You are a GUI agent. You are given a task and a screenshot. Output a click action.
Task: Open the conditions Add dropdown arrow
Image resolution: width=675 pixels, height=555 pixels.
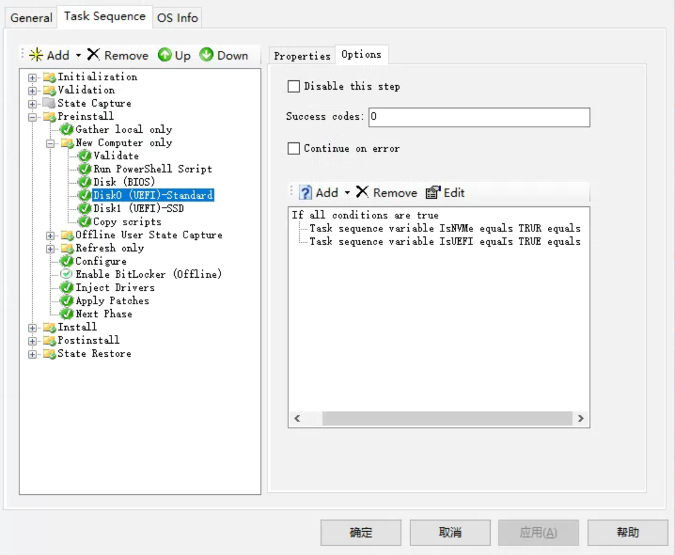pyautogui.click(x=347, y=193)
